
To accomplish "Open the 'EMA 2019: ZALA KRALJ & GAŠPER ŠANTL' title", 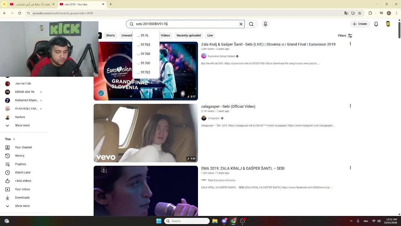I will pos(243,168).
